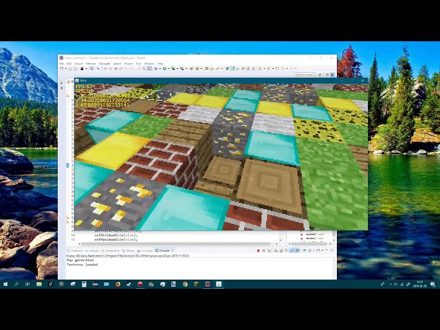The image size is (440, 330).
Task: Open taskbar Search magnifier icon
Action: 16,284
